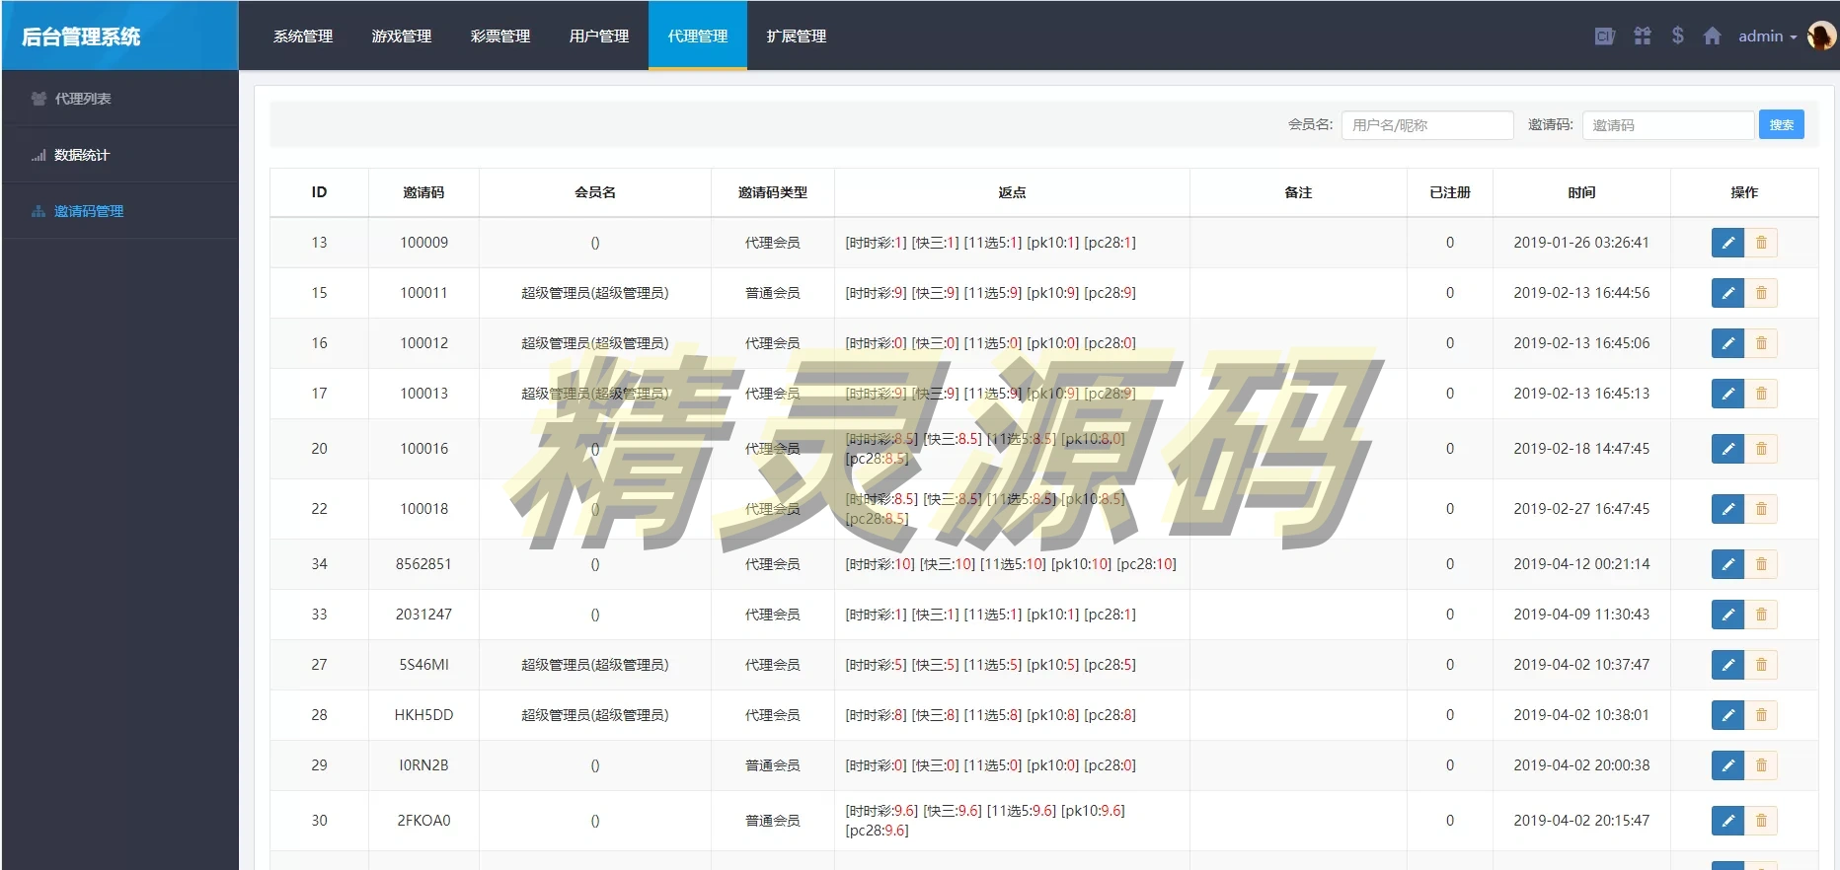Edit the invite code 100012 row
This screenshot has width=1840, height=870.
pos(1727,343)
